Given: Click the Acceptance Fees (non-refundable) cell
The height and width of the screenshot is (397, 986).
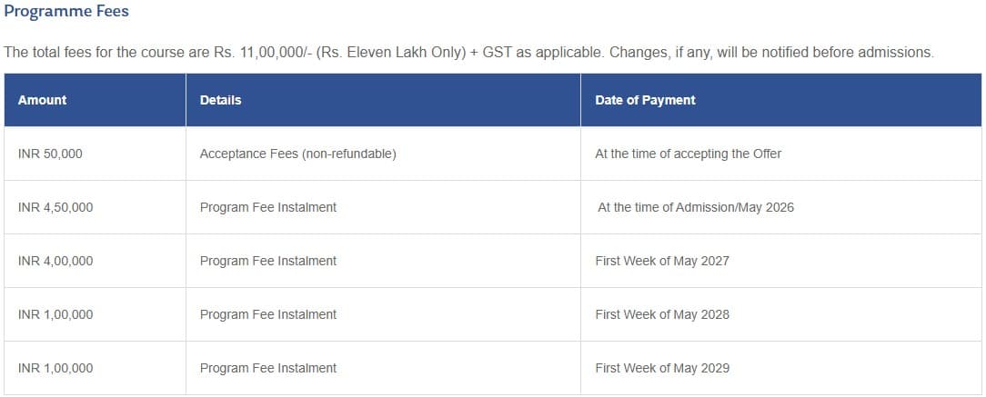Looking at the screenshot, I should 297,154.
